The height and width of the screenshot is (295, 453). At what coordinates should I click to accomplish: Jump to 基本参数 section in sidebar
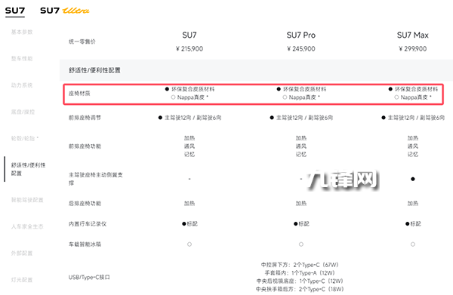(x=22, y=32)
